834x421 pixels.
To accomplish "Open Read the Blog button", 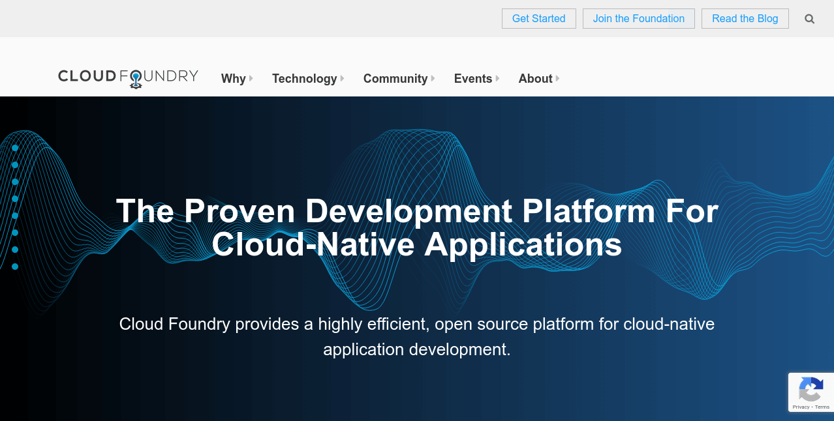I will [x=745, y=18].
